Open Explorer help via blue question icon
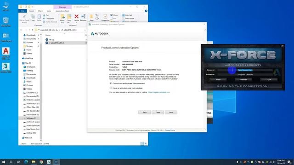 coord(146,11)
